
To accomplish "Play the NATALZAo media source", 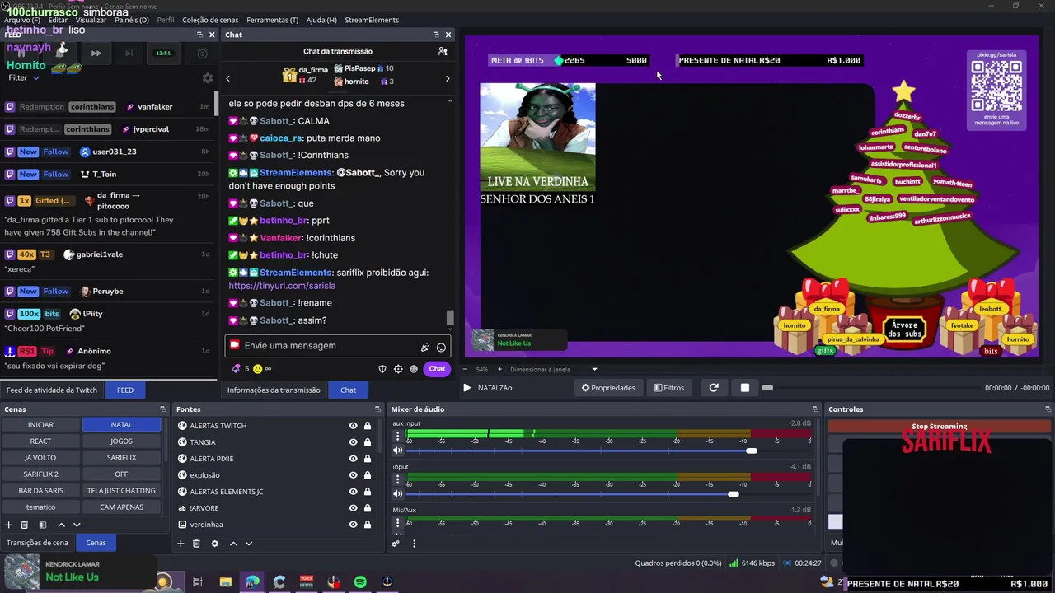I will pyautogui.click(x=467, y=388).
